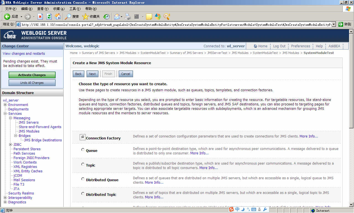Click the Sogou S icon on the IME bar

click(231, 209)
